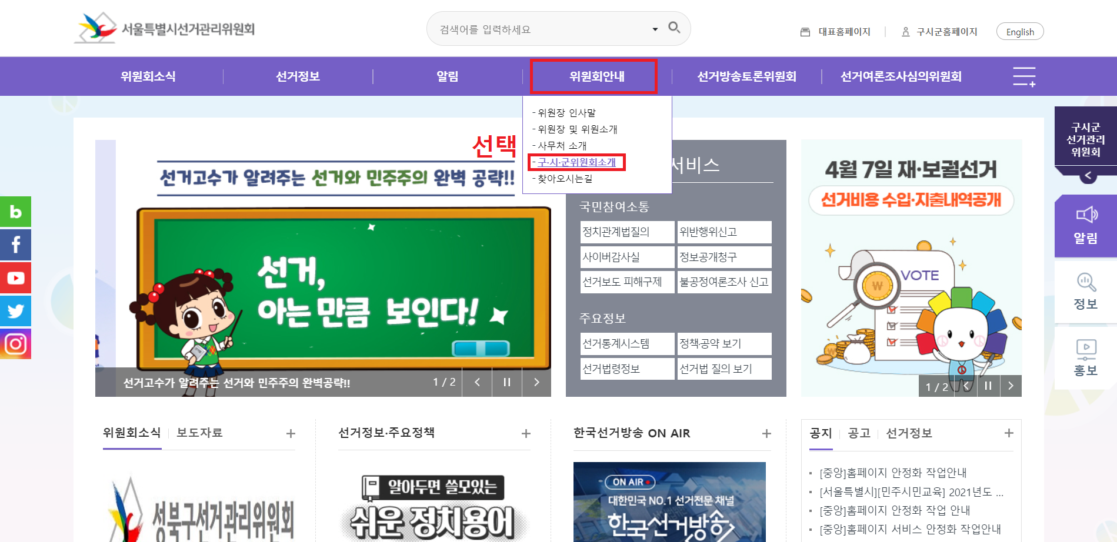1117x542 pixels.
Task: Open the Twitter icon
Action: (x=15, y=310)
